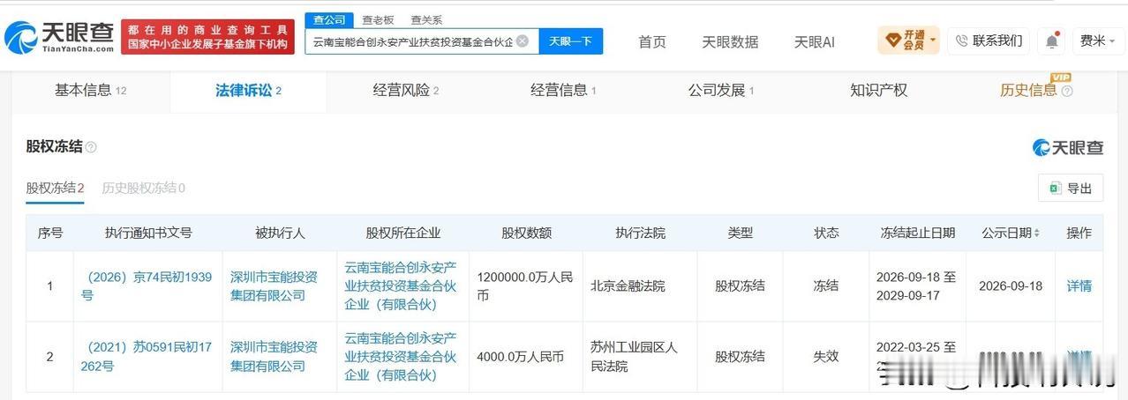Select the 查公司 search tab

[x=329, y=19]
